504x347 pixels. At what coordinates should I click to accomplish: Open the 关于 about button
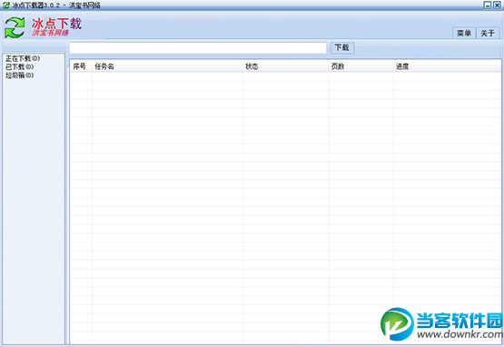(488, 33)
